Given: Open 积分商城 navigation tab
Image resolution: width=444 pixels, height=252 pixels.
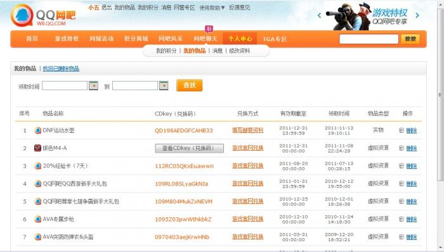Looking at the screenshot, I should [x=136, y=39].
